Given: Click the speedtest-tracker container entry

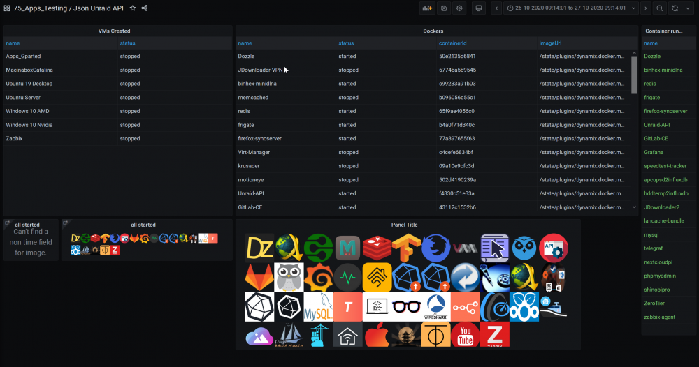Looking at the screenshot, I should pyautogui.click(x=665, y=166).
